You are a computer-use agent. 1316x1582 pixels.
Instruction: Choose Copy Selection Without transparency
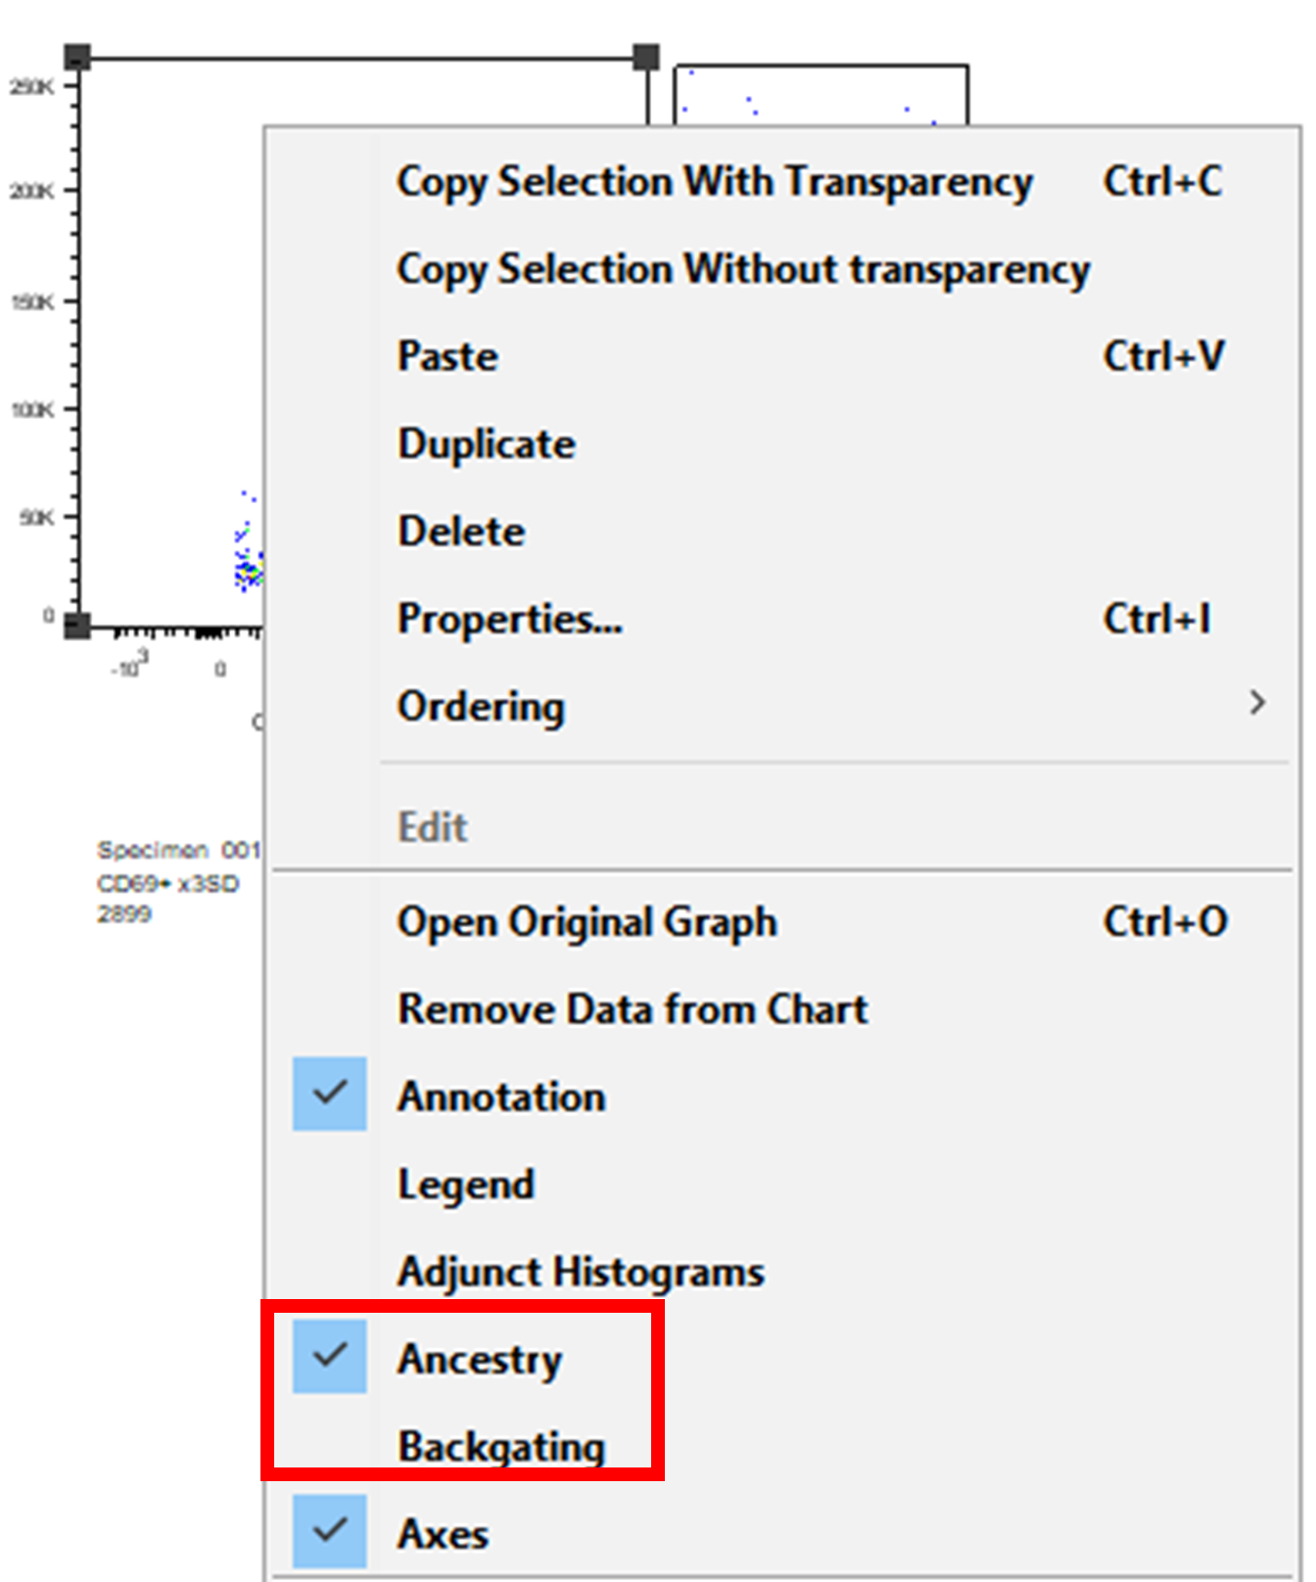(x=742, y=269)
